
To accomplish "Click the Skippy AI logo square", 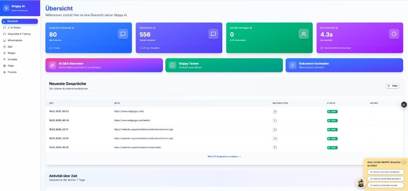I will coord(6,8).
